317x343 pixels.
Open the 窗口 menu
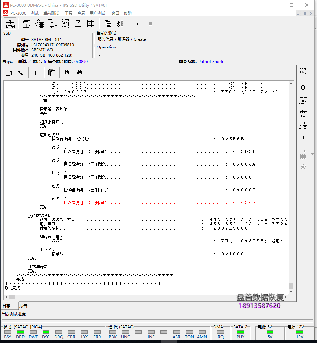coord(115,13)
